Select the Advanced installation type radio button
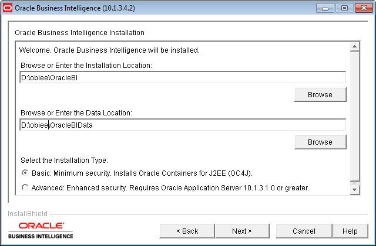Screen dimensions: 376x246 pyautogui.click(x=25, y=187)
